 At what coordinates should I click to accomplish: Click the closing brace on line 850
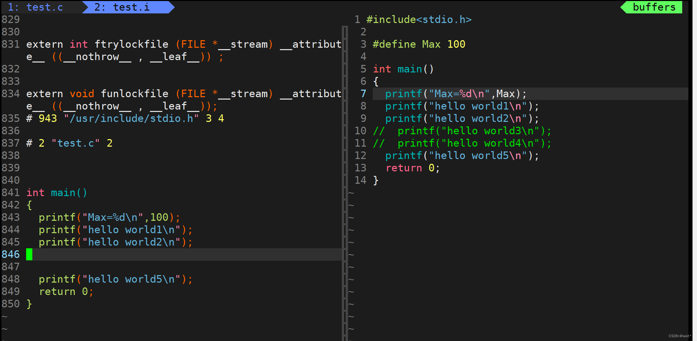click(29, 304)
